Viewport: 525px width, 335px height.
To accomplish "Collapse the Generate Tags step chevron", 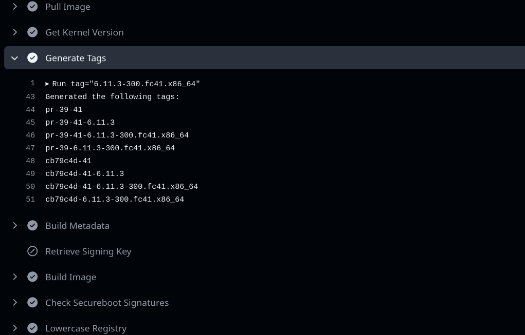I will point(15,58).
